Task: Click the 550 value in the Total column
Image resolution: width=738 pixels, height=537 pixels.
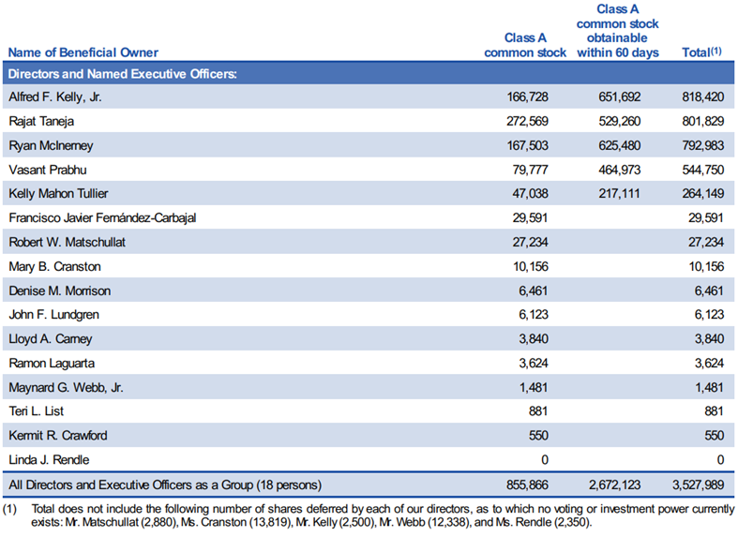Action: [714, 436]
